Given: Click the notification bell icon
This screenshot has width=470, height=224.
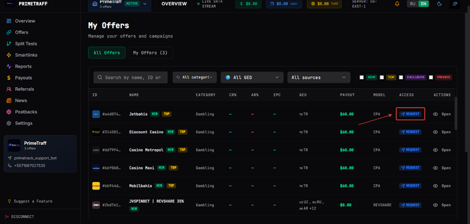Looking at the screenshot, I should pyautogui.click(x=397, y=4).
